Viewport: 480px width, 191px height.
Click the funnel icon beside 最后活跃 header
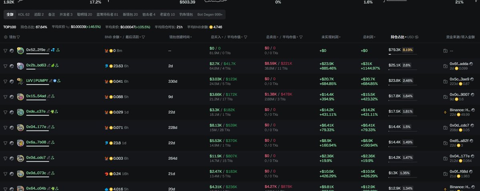(143, 37)
